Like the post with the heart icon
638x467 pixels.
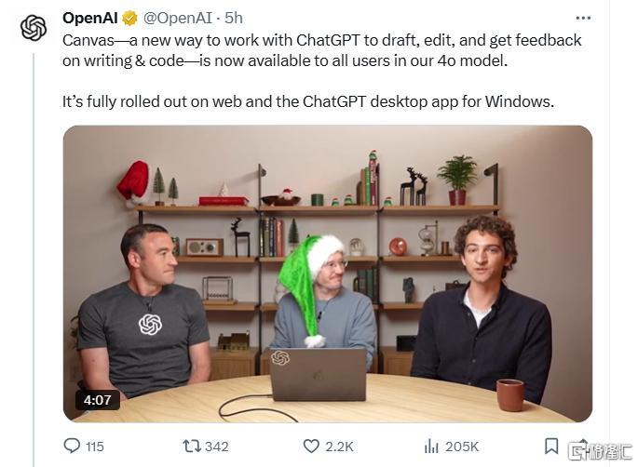[311, 447]
